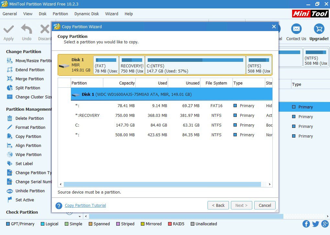Viewport: 330px width, 235px height.
Task: Select Merge Partition sidebar icon
Action: tap(9, 79)
